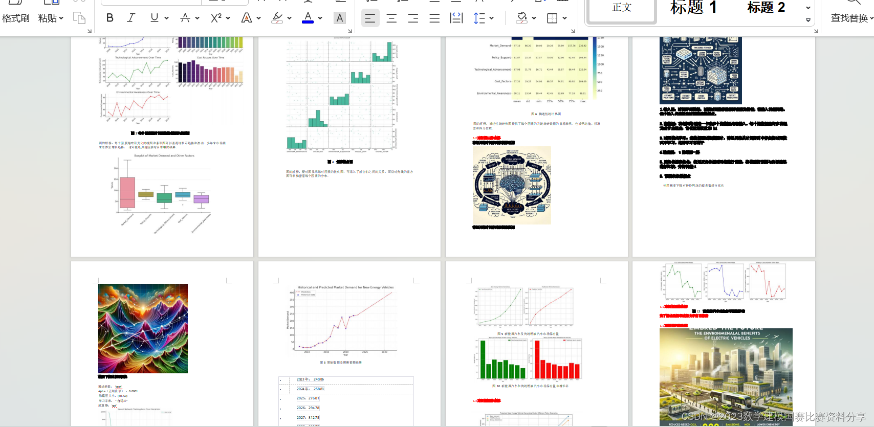Apply 标题 1 heading style
Image resolution: width=874 pixels, height=427 pixels.
pos(693,8)
